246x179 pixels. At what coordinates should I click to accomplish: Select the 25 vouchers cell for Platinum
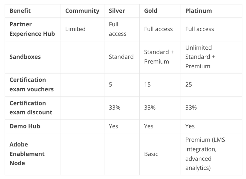click(x=189, y=85)
